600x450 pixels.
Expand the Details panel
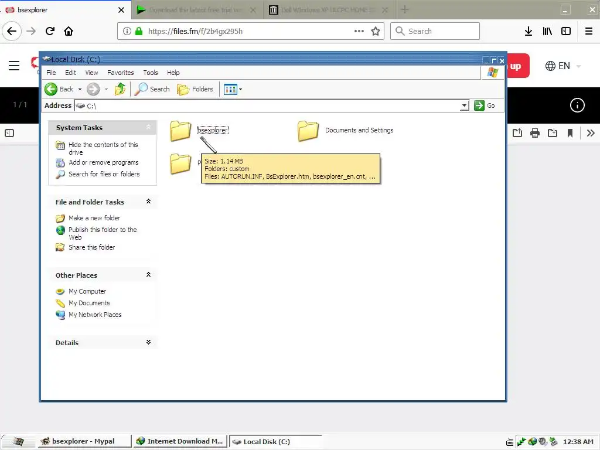148,342
